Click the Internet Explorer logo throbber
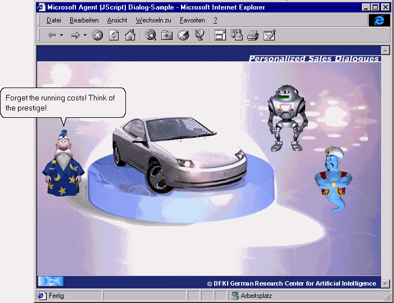 (x=379, y=20)
